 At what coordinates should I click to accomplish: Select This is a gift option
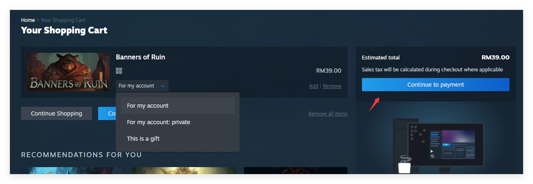(178, 139)
